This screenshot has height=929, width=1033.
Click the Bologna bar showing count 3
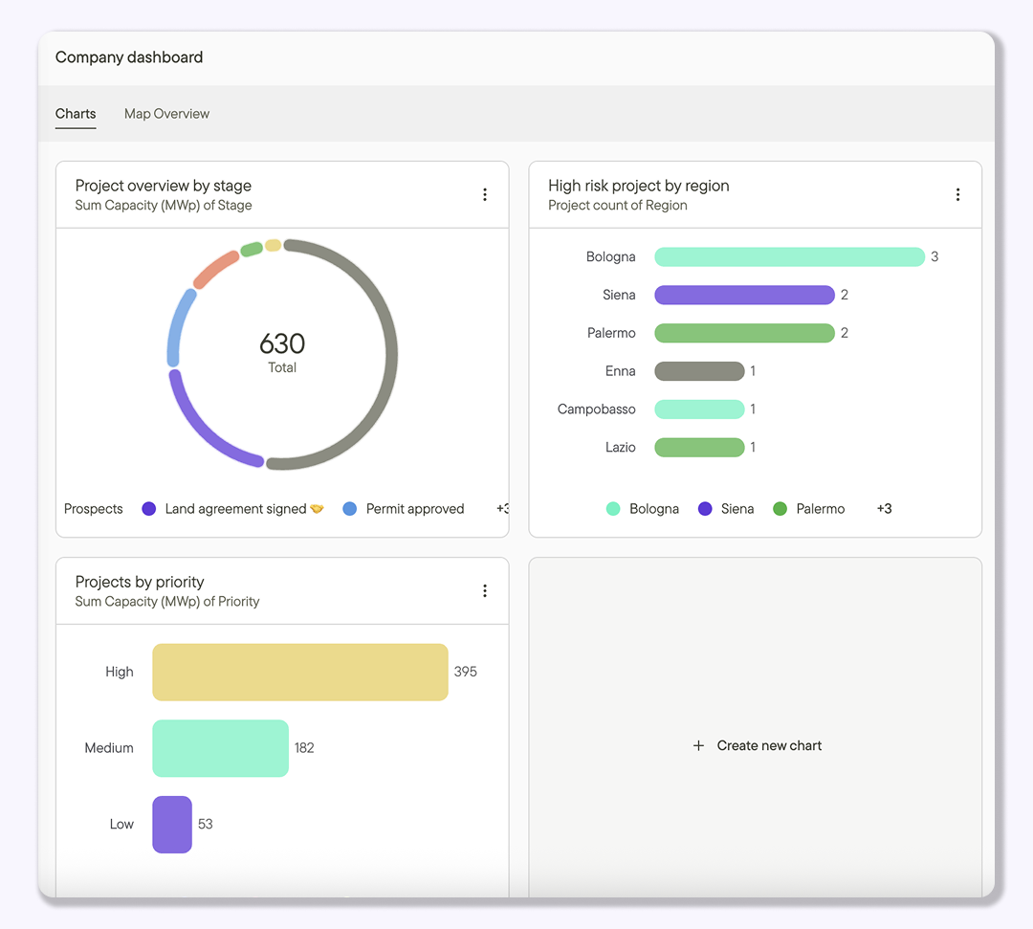[x=788, y=256]
